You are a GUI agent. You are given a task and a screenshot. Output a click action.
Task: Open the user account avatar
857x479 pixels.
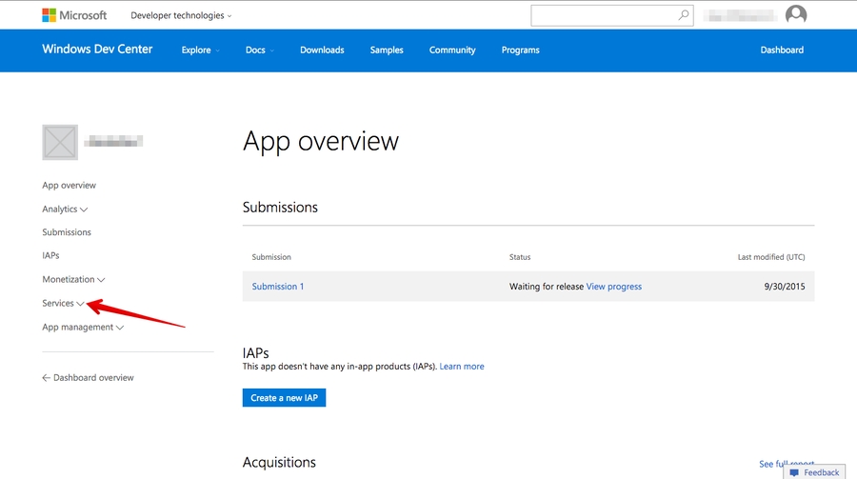pyautogui.click(x=796, y=15)
